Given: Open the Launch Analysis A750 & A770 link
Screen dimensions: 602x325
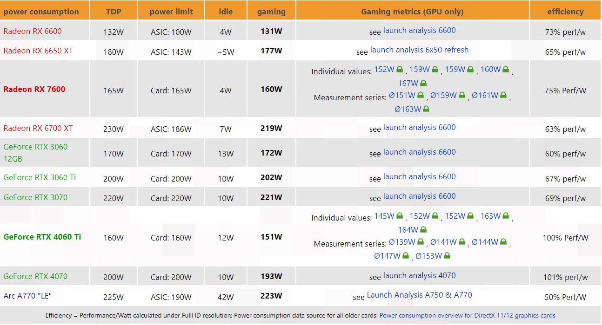Looking at the screenshot, I should coord(419,295).
